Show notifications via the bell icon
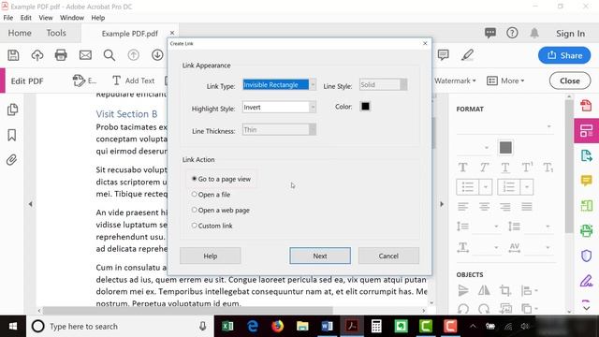 pyautogui.click(x=534, y=33)
